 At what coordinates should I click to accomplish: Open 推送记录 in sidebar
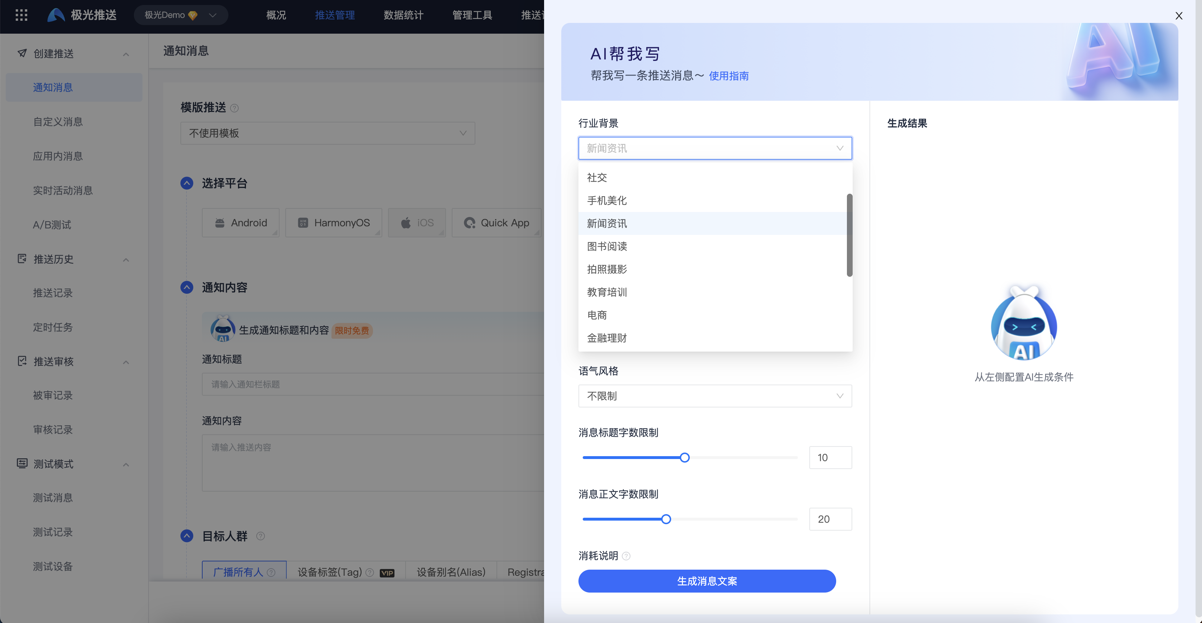pos(53,293)
